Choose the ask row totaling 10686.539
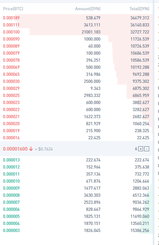Image resolution: width=159 pixels, height=245 pixels. click(76, 53)
